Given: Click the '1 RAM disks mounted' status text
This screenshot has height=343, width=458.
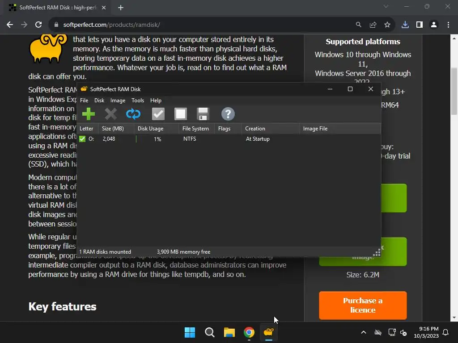Looking at the screenshot, I should tap(105, 252).
